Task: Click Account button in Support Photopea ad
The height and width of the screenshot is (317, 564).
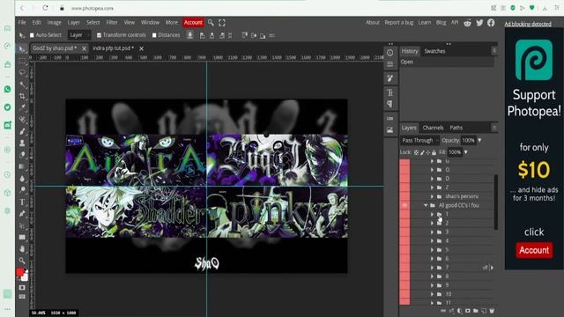Action: [534, 250]
